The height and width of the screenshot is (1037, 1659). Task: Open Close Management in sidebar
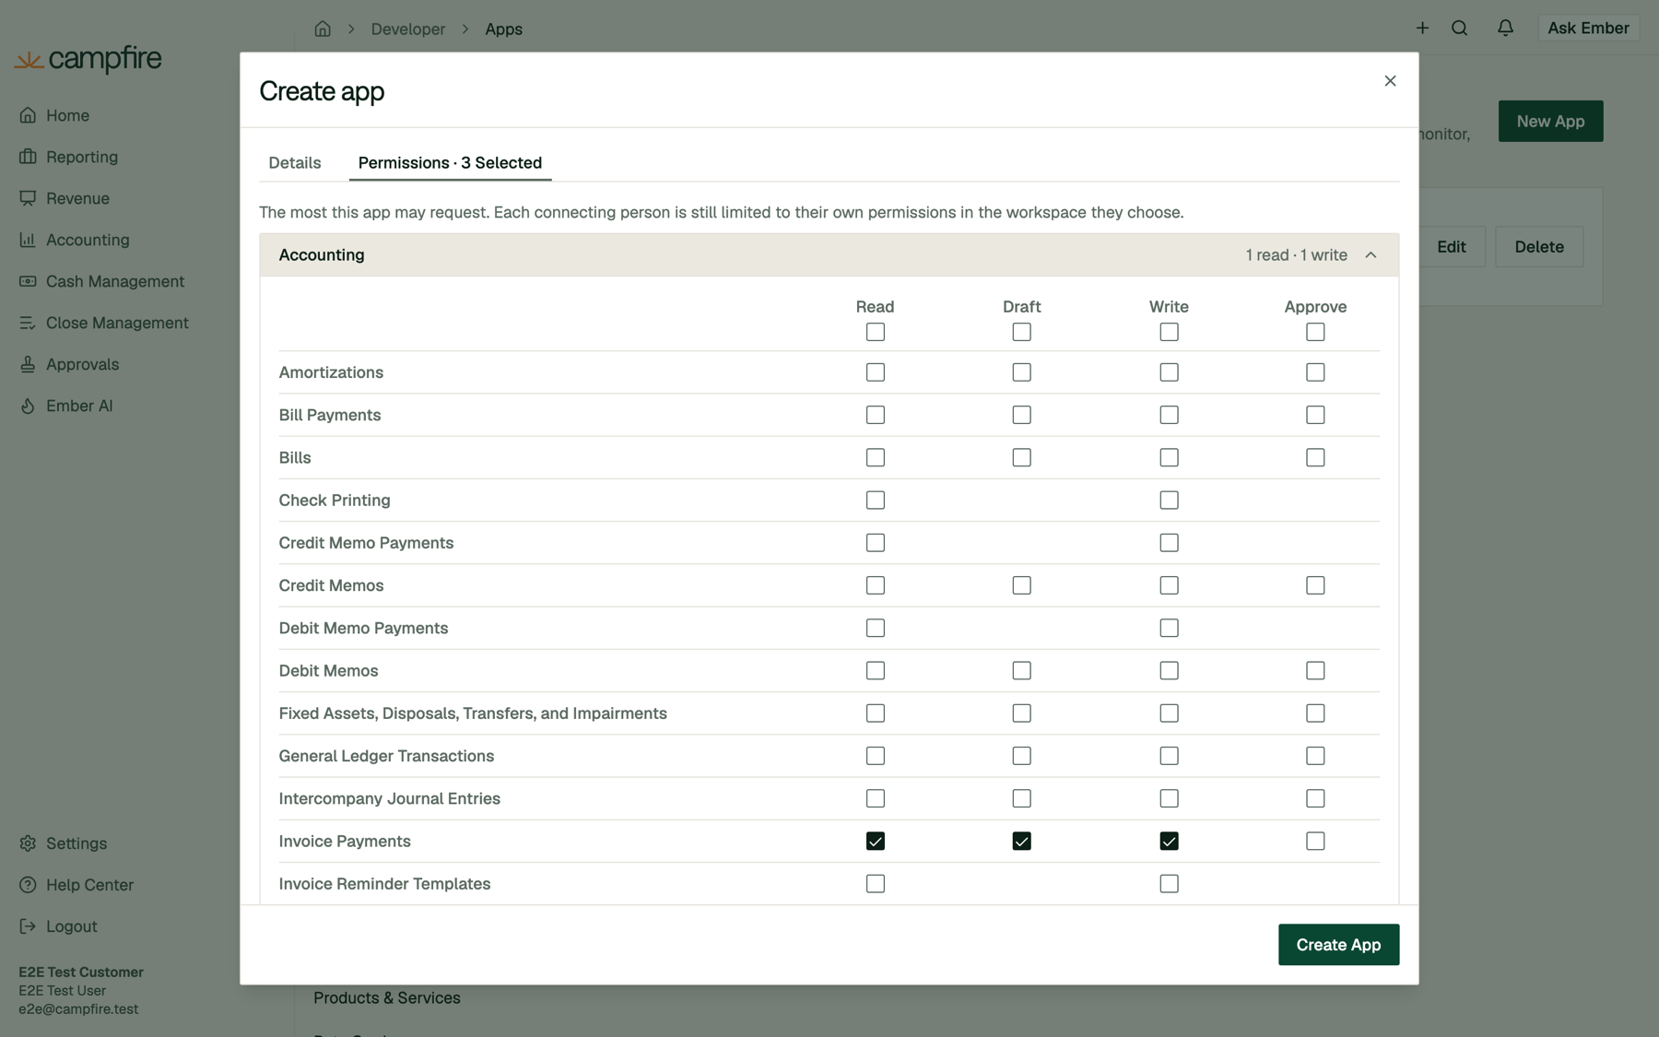click(x=117, y=323)
